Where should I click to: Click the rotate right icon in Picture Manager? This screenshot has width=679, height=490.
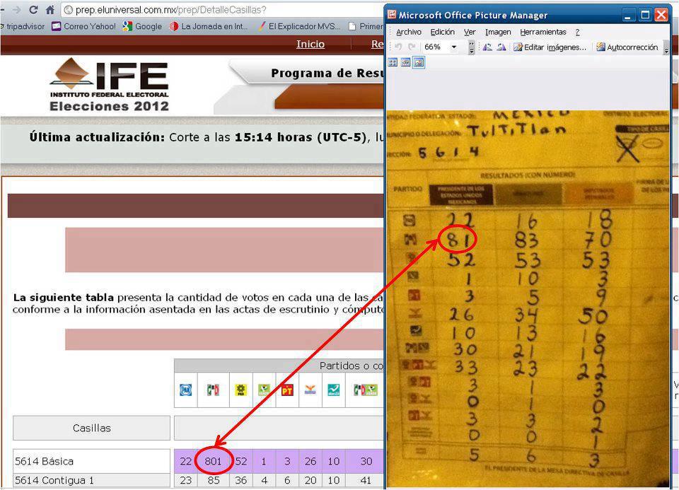[501, 47]
